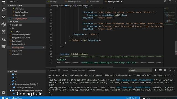Open the Debug Console panel tab

tap(78, 70)
